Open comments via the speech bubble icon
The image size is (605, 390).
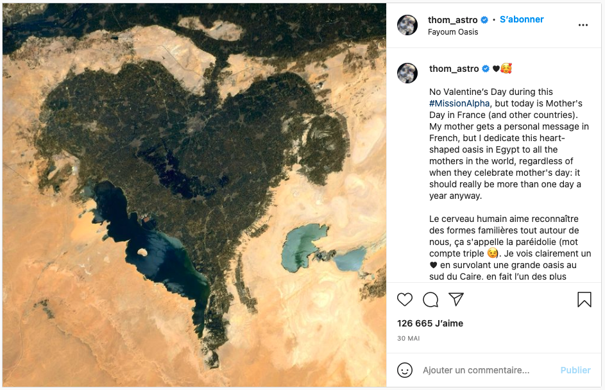[x=430, y=300]
